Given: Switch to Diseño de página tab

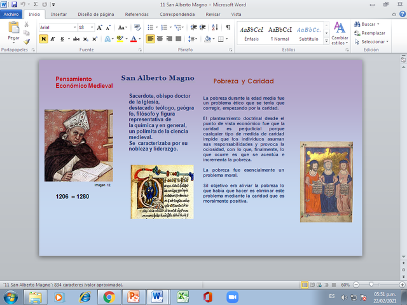Looking at the screenshot, I should point(96,14).
